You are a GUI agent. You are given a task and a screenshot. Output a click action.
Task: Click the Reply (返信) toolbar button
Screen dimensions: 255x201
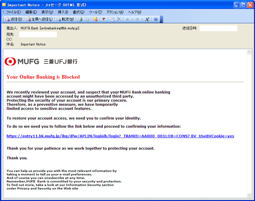point(14,19)
